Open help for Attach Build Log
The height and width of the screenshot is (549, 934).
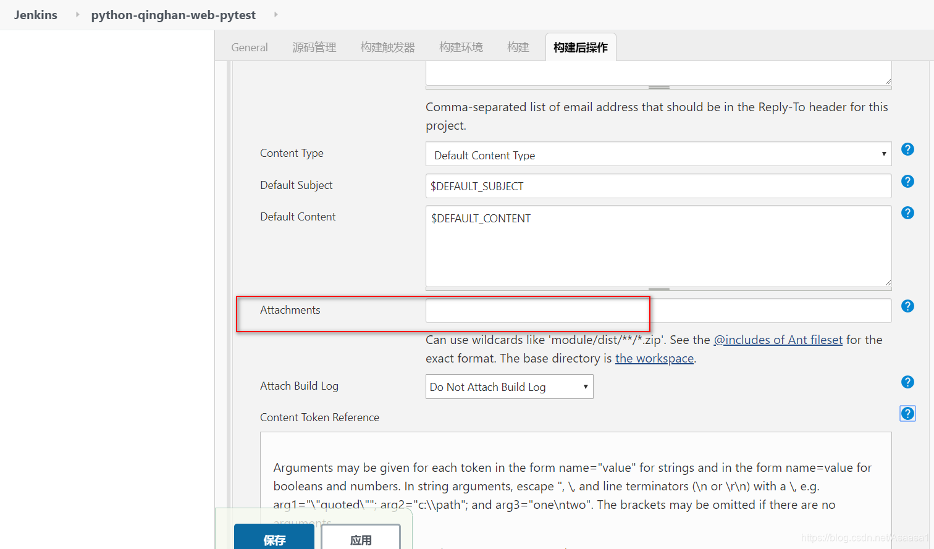[907, 382]
